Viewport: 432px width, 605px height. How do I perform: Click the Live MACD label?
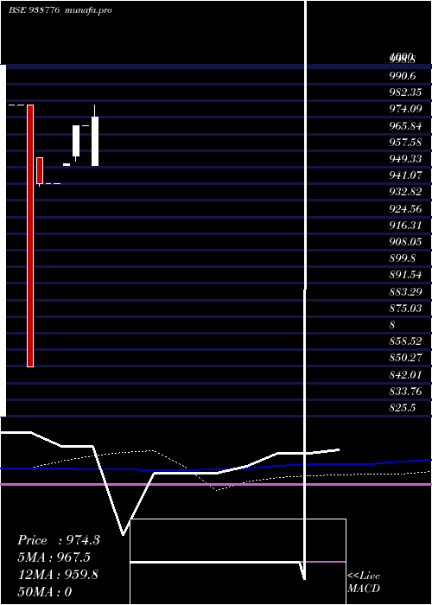coord(364,583)
